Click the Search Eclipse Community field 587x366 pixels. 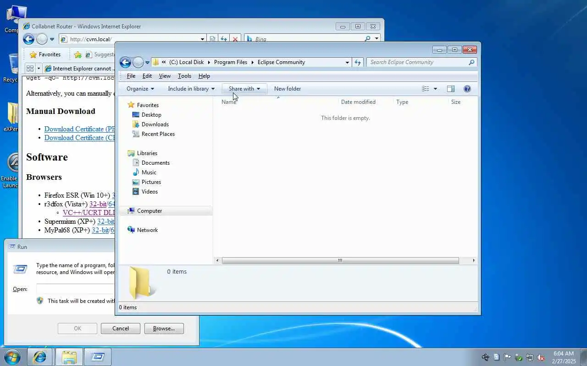[417, 62]
